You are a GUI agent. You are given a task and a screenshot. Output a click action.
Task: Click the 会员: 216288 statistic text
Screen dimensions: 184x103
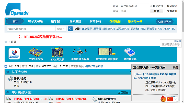[61, 66]
